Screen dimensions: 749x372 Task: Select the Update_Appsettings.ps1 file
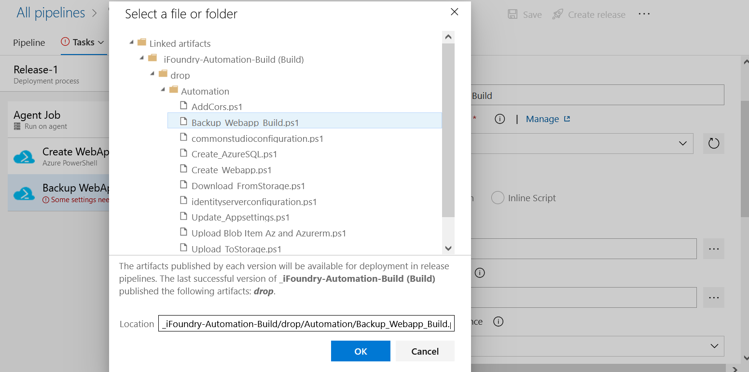click(240, 218)
